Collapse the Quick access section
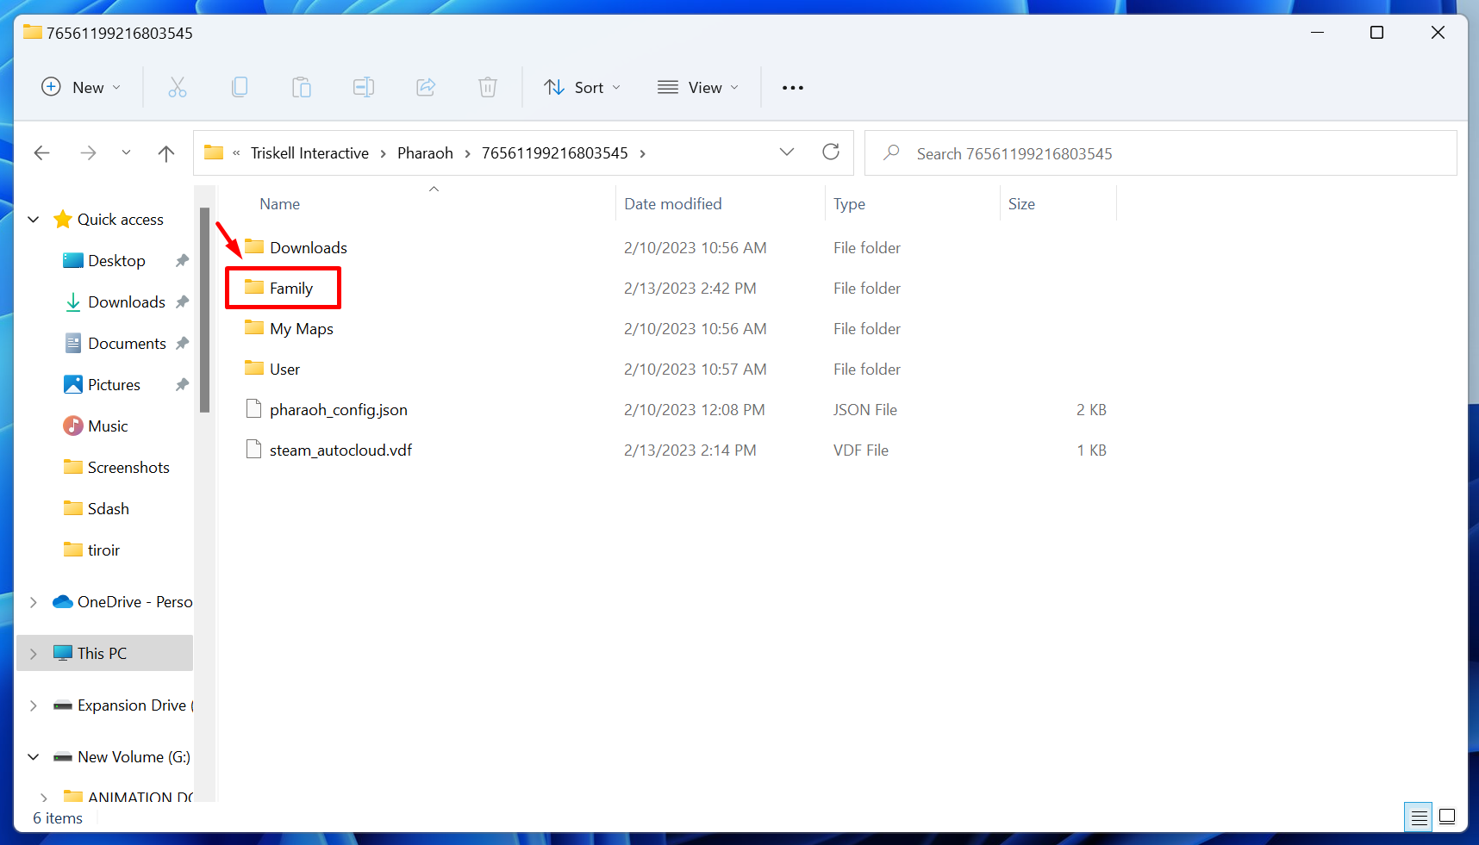This screenshot has width=1479, height=845. coord(34,220)
